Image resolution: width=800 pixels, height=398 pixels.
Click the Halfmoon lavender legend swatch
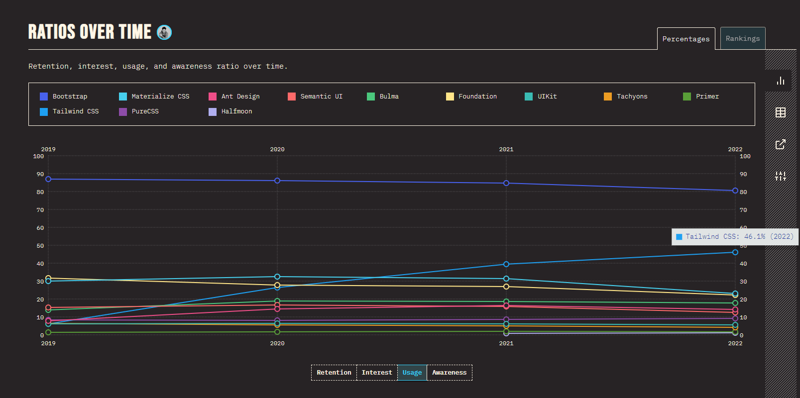(213, 111)
